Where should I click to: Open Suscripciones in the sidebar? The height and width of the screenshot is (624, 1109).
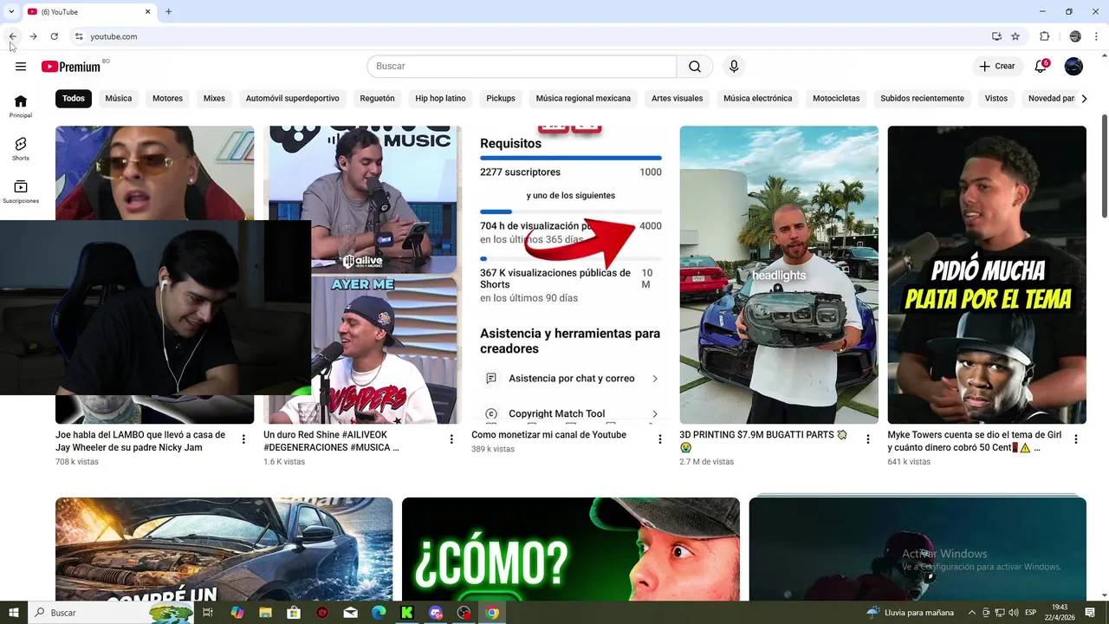click(x=21, y=192)
